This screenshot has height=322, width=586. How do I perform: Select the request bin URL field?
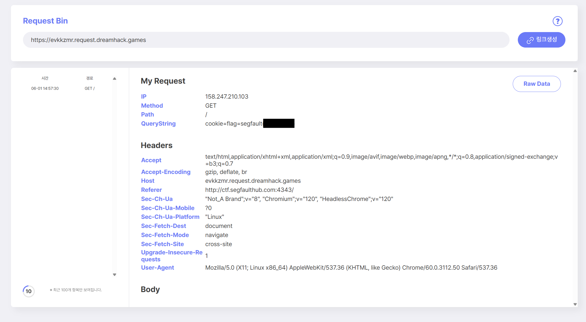coord(266,40)
